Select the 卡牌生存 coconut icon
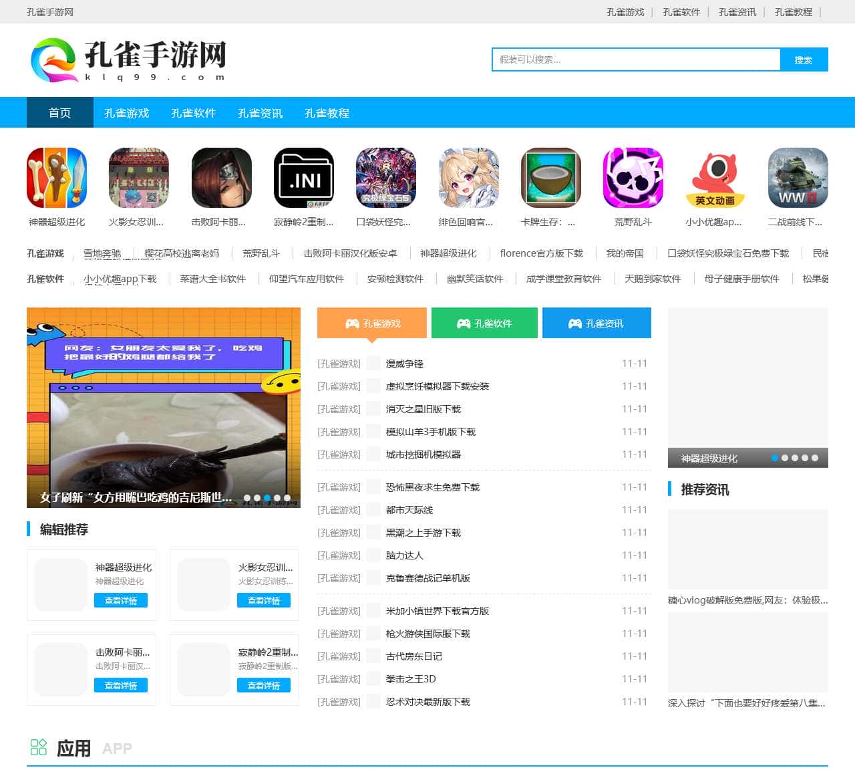This screenshot has height=780, width=855. pyautogui.click(x=551, y=178)
